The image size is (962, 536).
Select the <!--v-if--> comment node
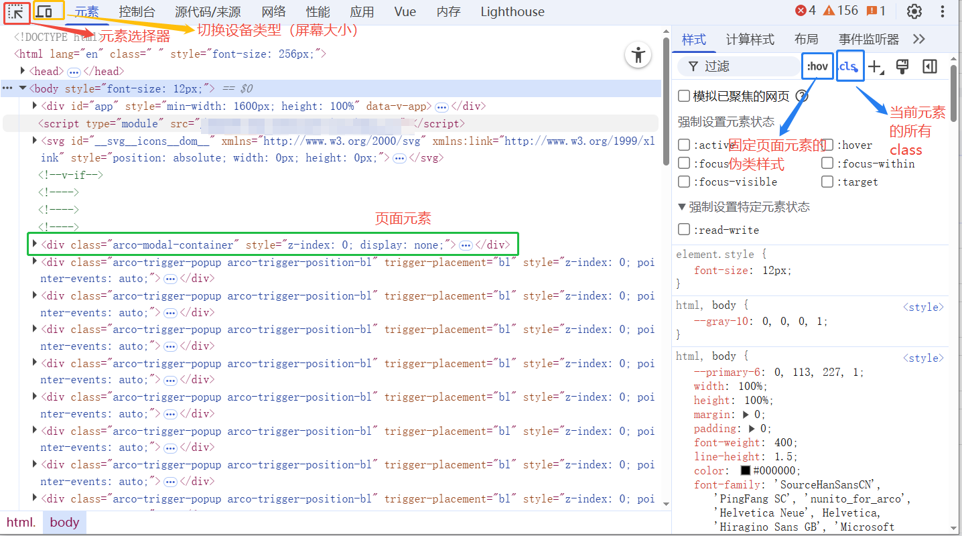[x=70, y=176]
